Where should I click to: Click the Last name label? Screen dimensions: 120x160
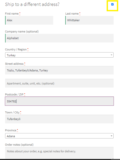point(72,14)
